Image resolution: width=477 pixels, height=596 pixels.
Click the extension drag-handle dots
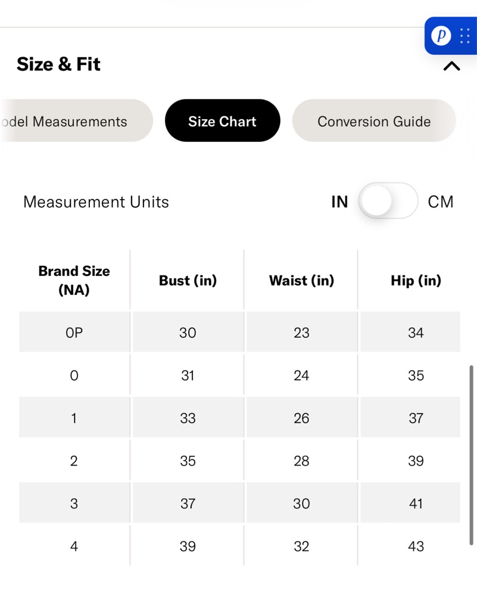tap(465, 36)
